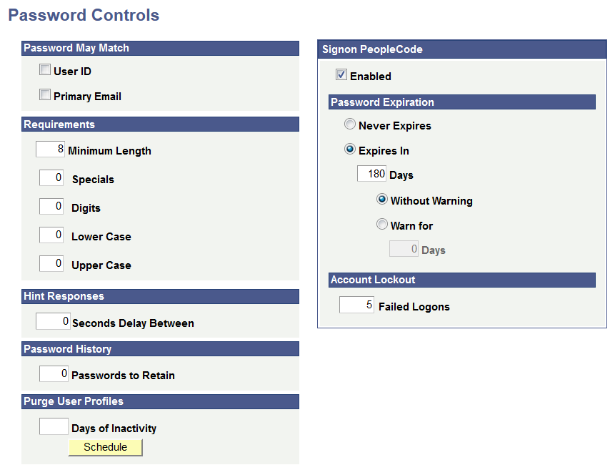Click the Digits input field
Screen dimensions: 615x470
[x=51, y=206]
